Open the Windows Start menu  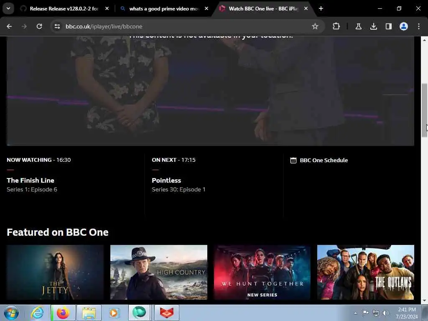click(11, 313)
